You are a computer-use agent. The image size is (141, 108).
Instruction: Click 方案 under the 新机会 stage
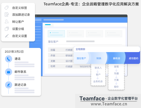point(116,80)
